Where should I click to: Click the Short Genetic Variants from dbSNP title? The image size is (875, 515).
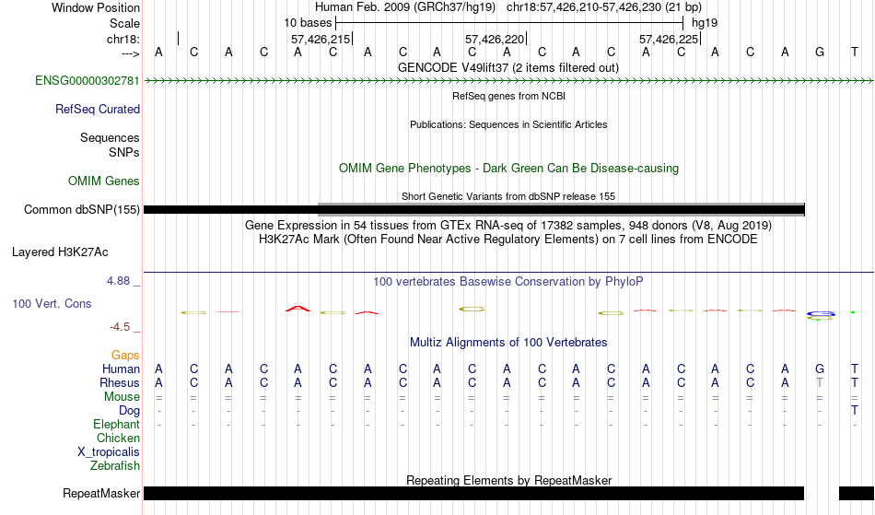508,196
